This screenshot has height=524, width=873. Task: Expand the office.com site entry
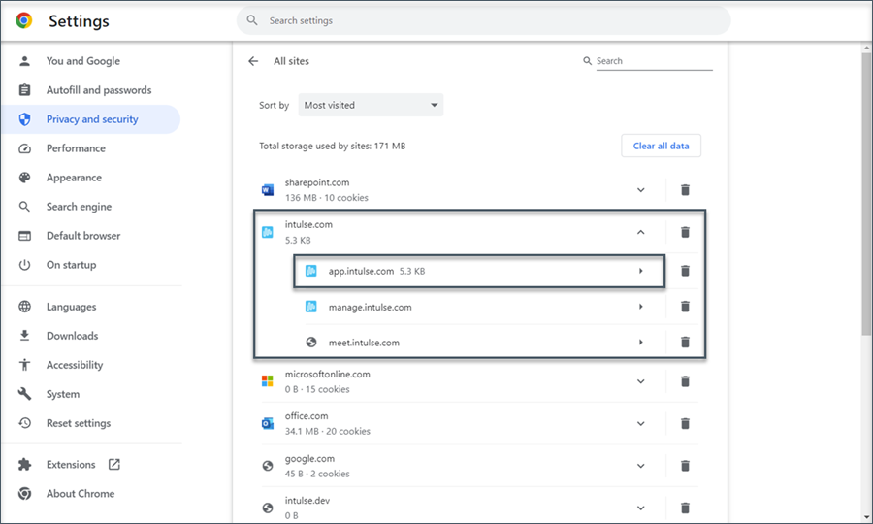641,424
